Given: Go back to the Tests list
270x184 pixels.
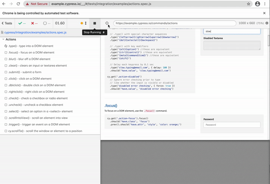Looking at the screenshot, I should (x=7, y=23).
